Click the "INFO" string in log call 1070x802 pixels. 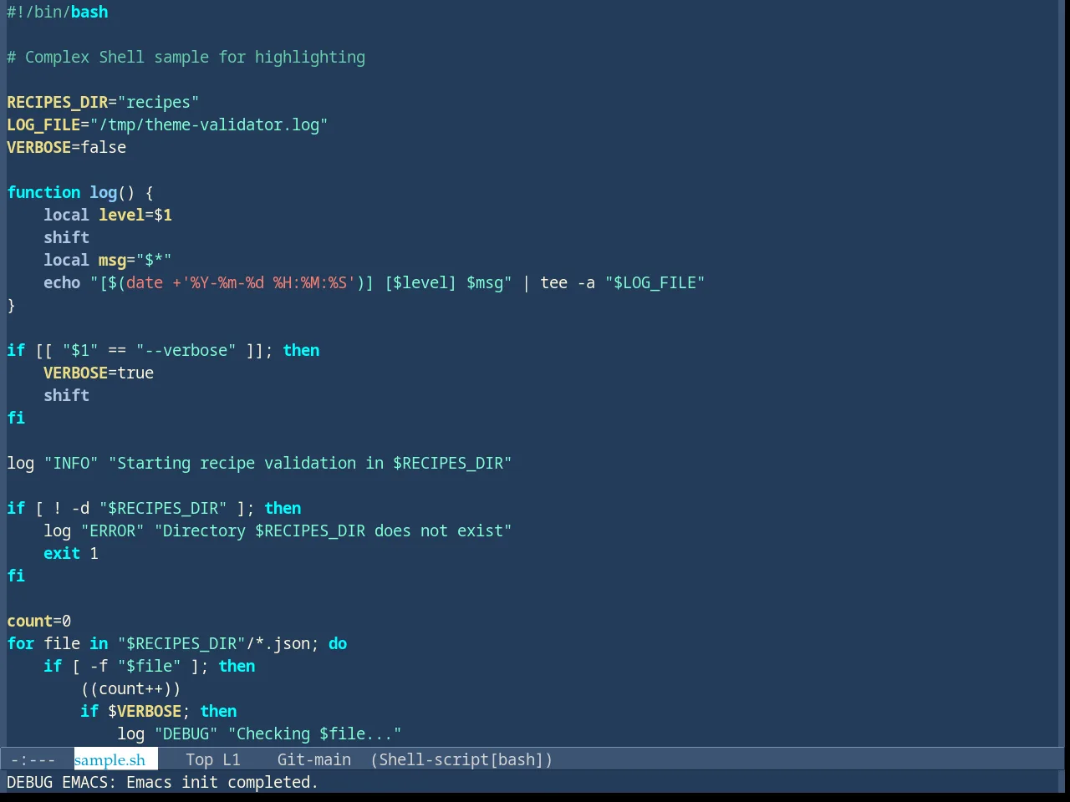(71, 463)
